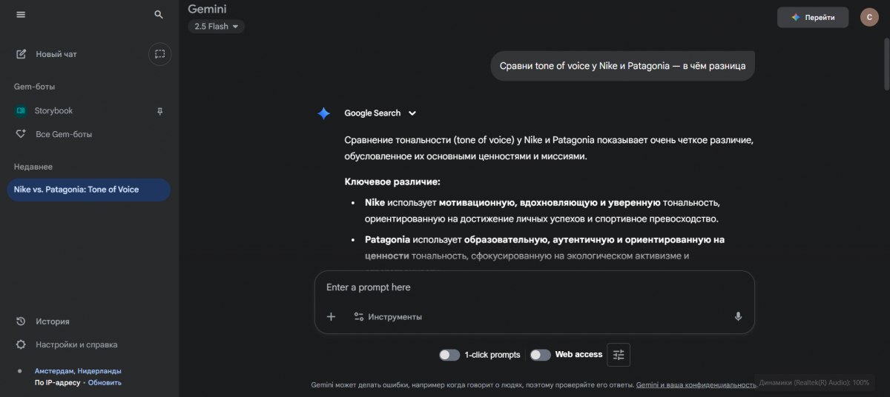The image size is (890, 397).
Task: Select Nike vs. Patagonia: Tone of Voice chat
Action: coord(88,190)
